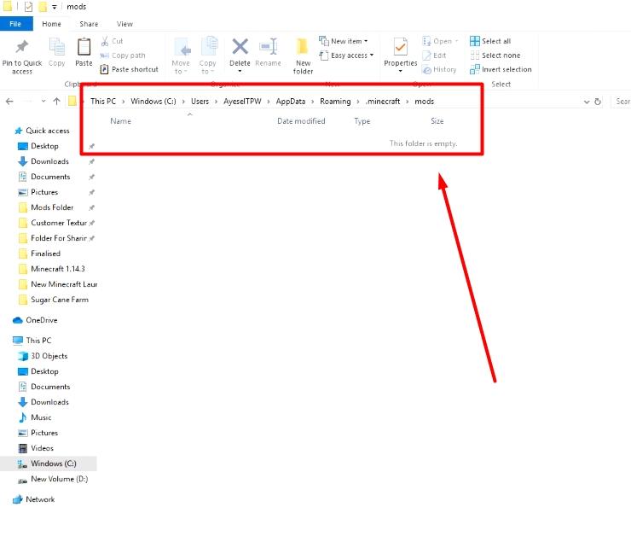Open New Volume (D:) drive
This screenshot has height=548, width=631.
[x=53, y=479]
